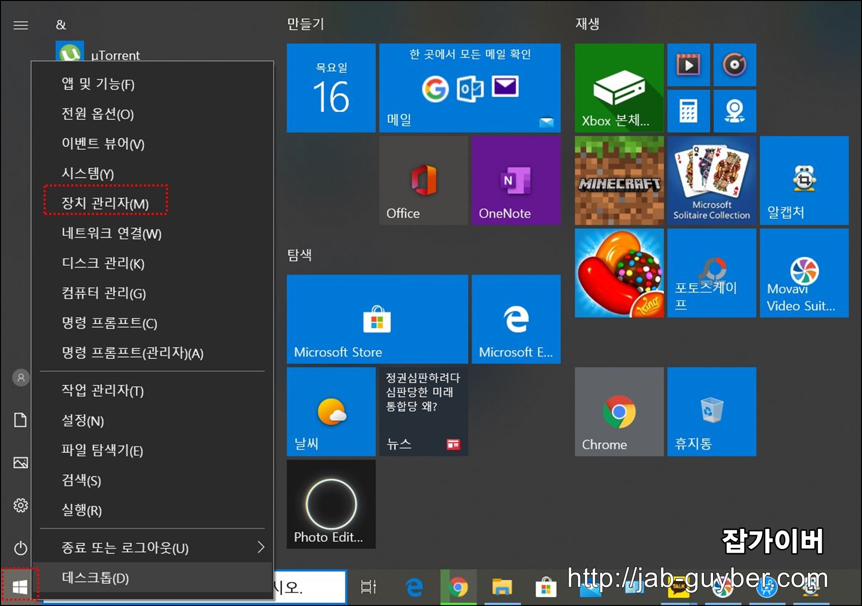Open the Movavi Video Suite tile
Screen dimensions: 862x606
(804, 273)
